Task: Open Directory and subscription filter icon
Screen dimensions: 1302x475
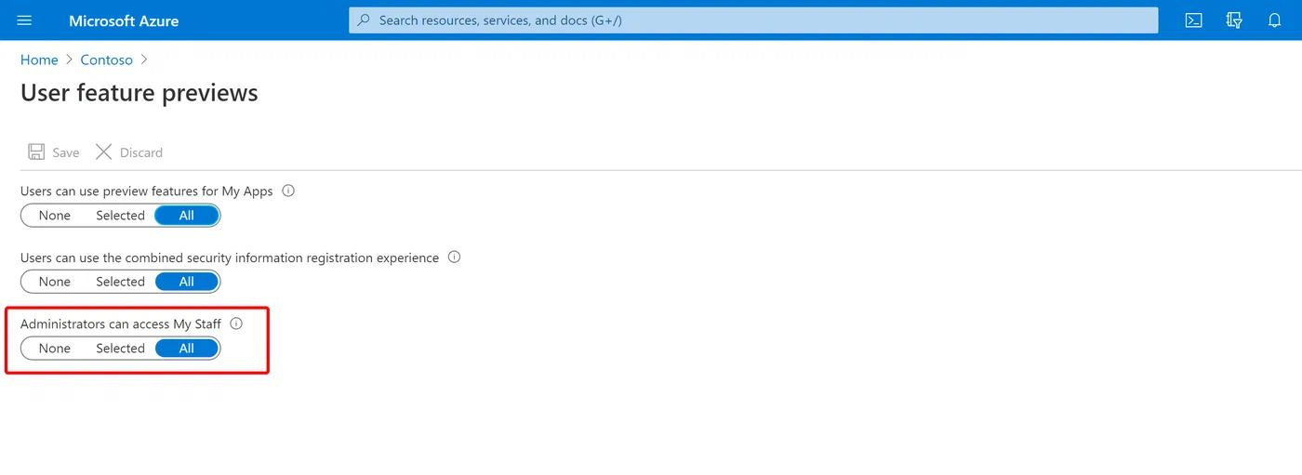Action: pyautogui.click(x=1234, y=20)
